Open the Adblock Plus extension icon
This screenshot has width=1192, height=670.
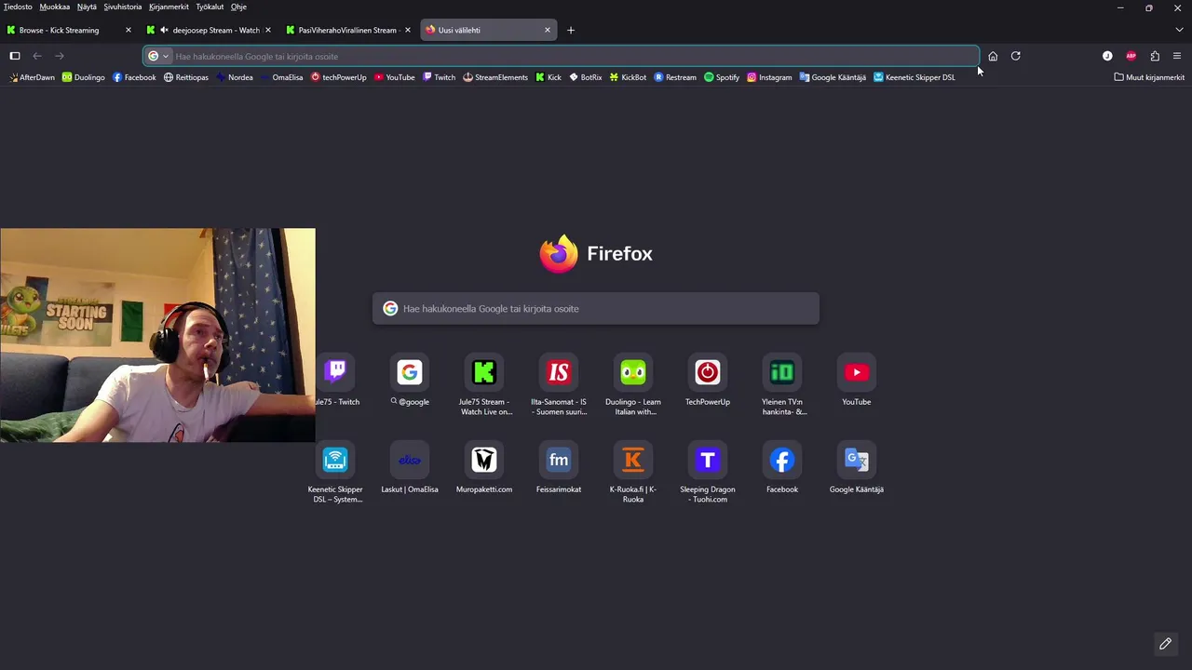point(1131,56)
